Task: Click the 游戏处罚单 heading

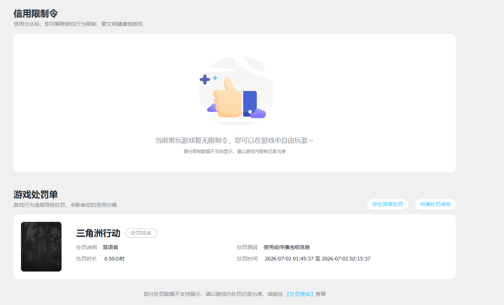Action: tap(36, 194)
